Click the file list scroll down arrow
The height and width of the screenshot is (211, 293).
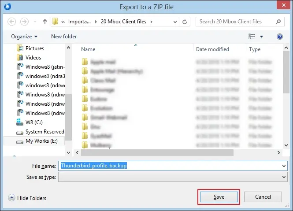(286, 145)
